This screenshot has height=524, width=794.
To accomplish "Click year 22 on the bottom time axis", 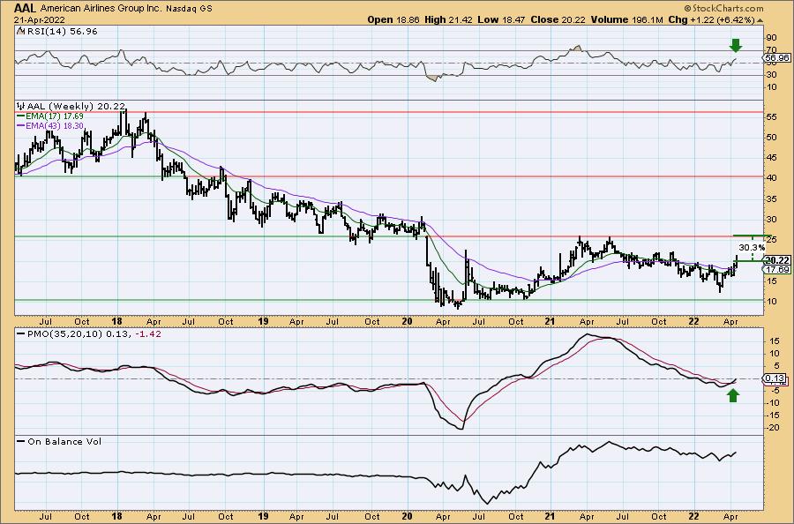I will (x=693, y=516).
